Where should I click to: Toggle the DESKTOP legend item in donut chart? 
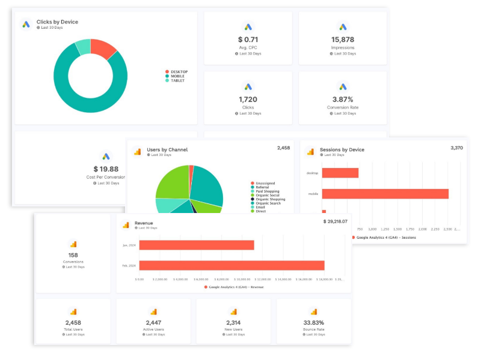click(179, 72)
